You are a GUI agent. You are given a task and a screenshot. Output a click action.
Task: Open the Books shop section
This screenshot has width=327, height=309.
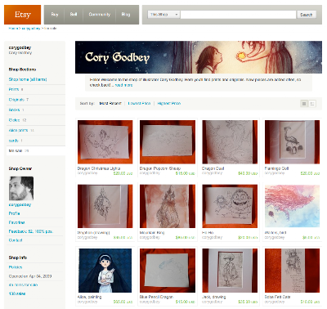pyautogui.click(x=14, y=110)
